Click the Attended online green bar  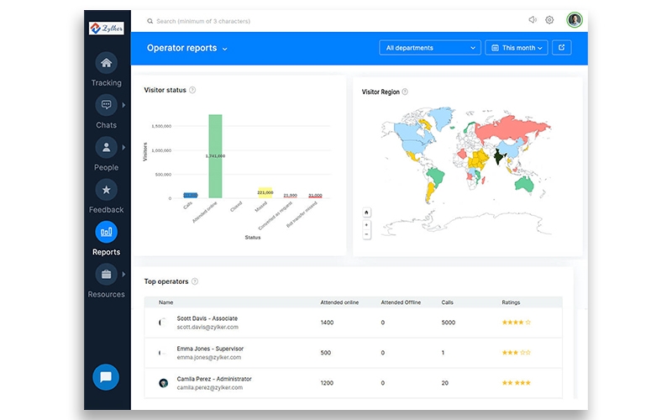215,156
